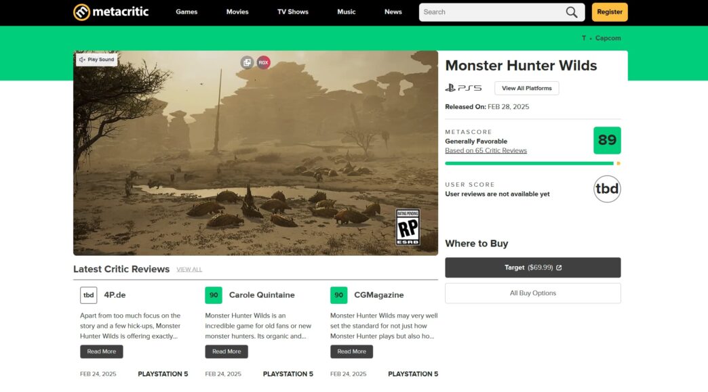
Task: Click the search magnifier icon
Action: pyautogui.click(x=572, y=12)
